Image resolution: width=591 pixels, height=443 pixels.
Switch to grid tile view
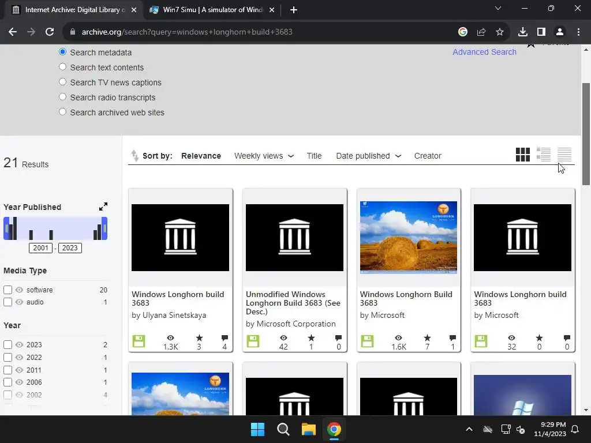522,155
